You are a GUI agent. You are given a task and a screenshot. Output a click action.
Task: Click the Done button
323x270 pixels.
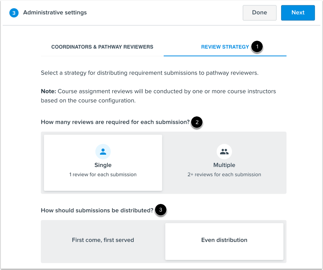click(x=259, y=13)
